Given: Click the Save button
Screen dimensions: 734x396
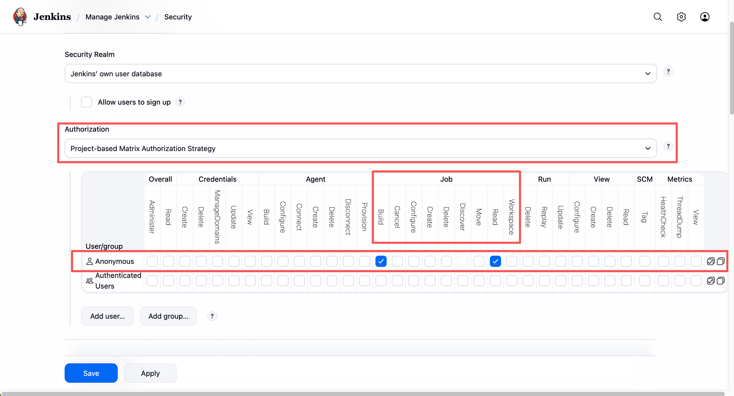Looking at the screenshot, I should pyautogui.click(x=91, y=373).
